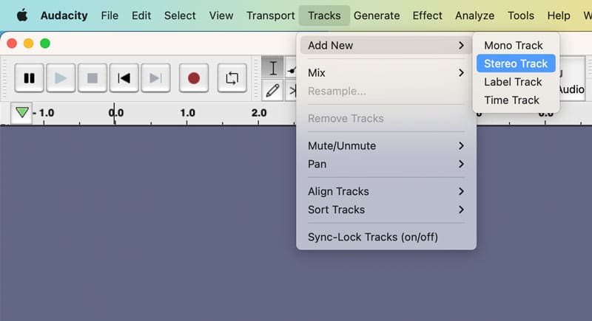592x321 pixels.
Task: Expand the Align Tracks submenu
Action: pyautogui.click(x=386, y=191)
